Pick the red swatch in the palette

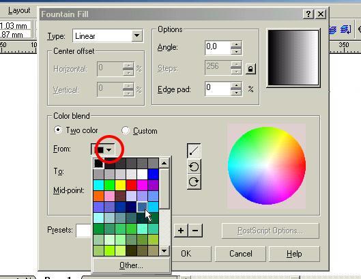click(x=131, y=185)
